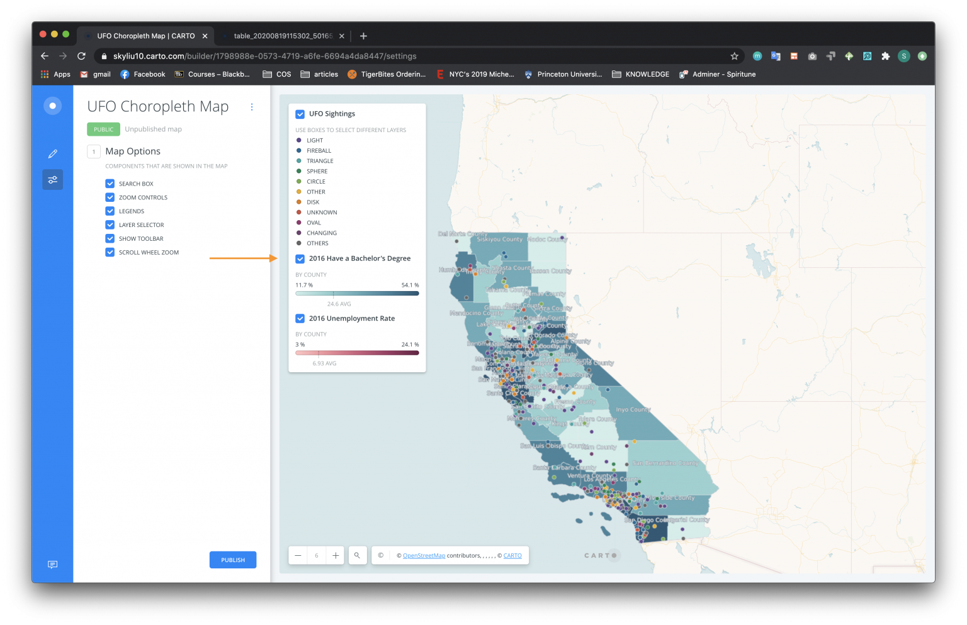The image size is (967, 625).
Task: Open the search magnifier on the map
Action: click(358, 555)
